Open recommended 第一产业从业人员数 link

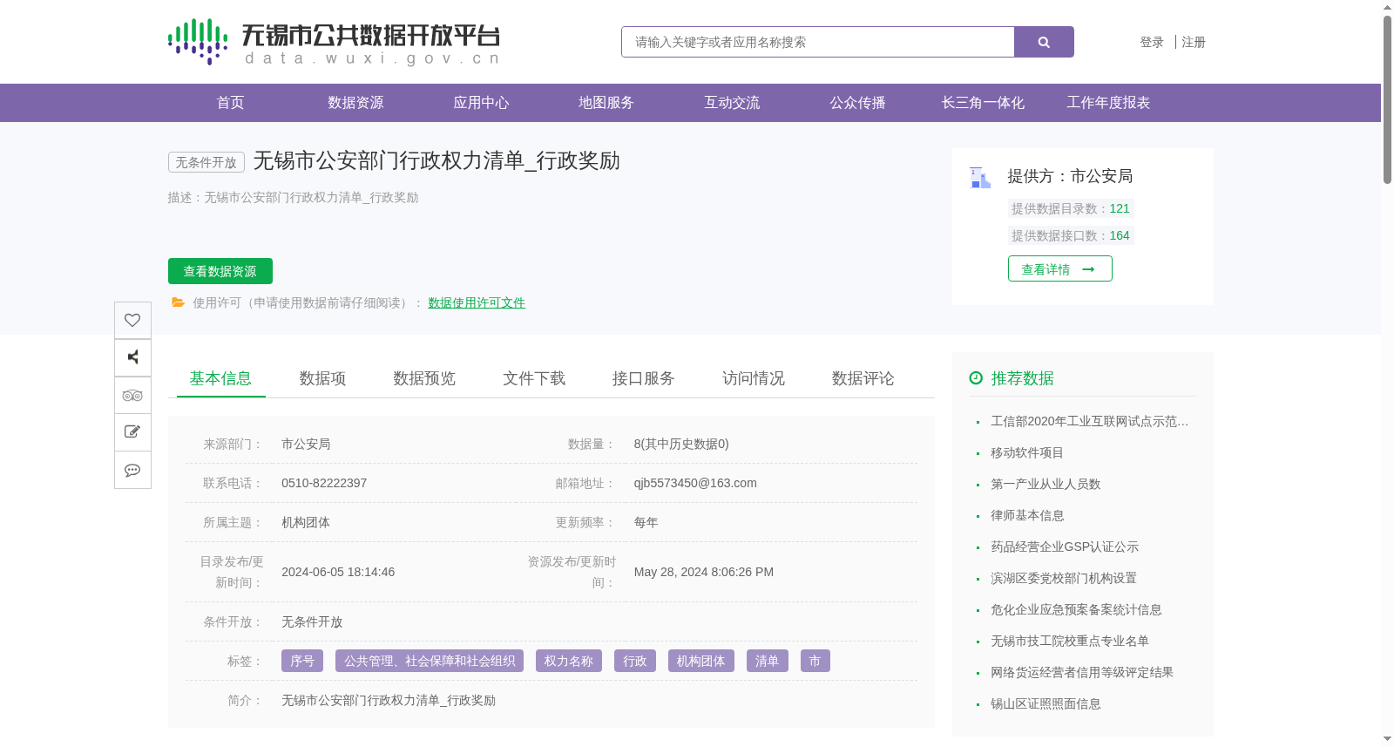click(x=1045, y=484)
